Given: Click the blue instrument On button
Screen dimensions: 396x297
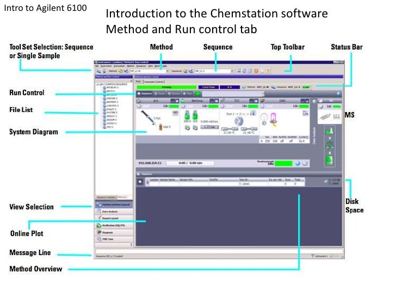Looking at the screenshot, I should click(298, 163).
